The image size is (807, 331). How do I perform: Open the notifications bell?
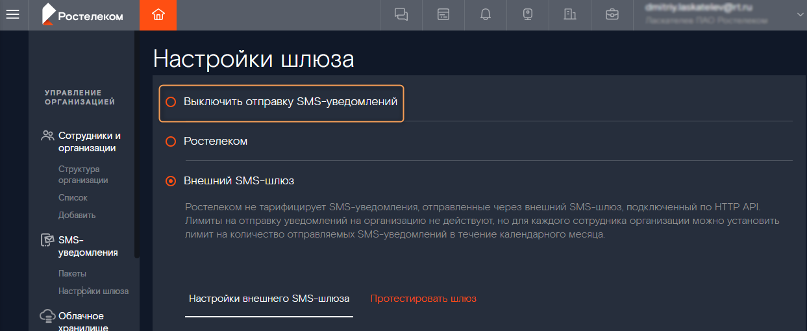point(486,15)
